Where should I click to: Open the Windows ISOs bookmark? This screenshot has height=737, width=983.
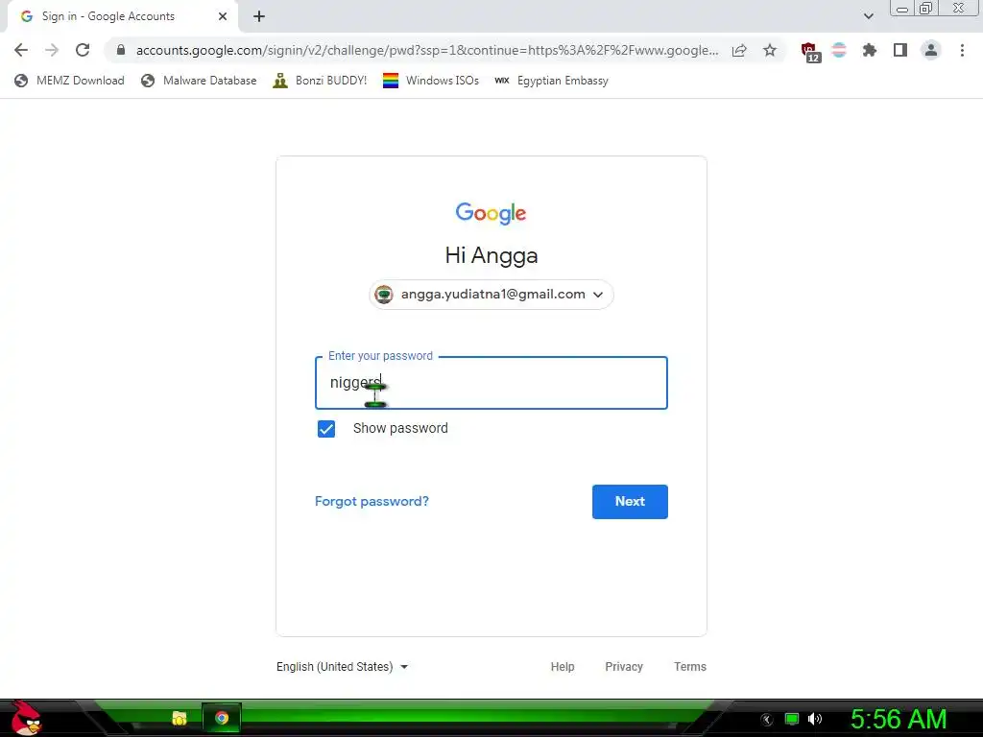click(x=431, y=81)
